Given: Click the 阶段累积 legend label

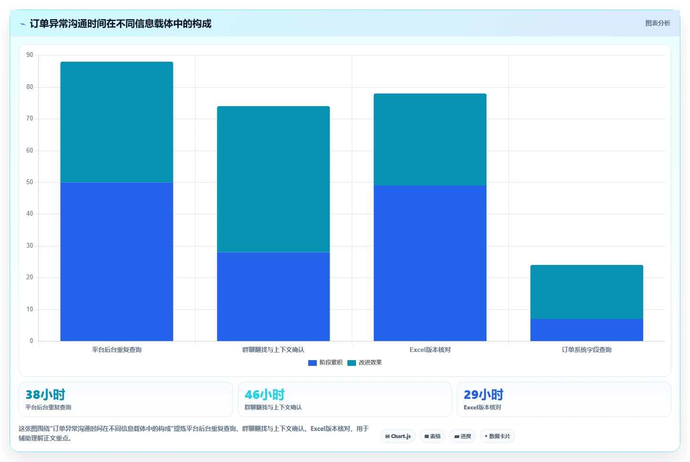Looking at the screenshot, I should 331,363.
